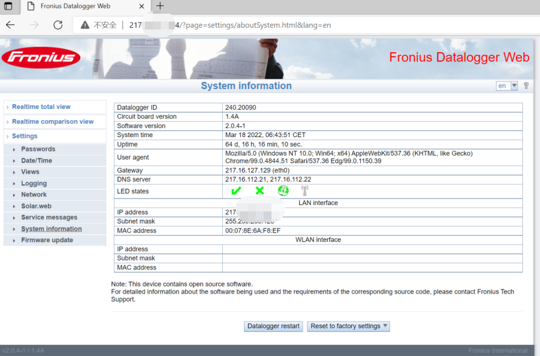540x356 pixels.
Task: Open the Views settings page
Action: click(x=30, y=172)
